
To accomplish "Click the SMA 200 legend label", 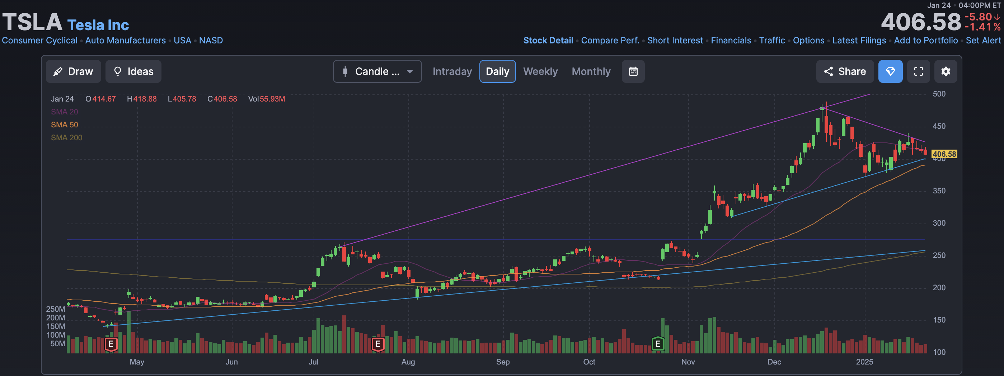I will (x=66, y=137).
